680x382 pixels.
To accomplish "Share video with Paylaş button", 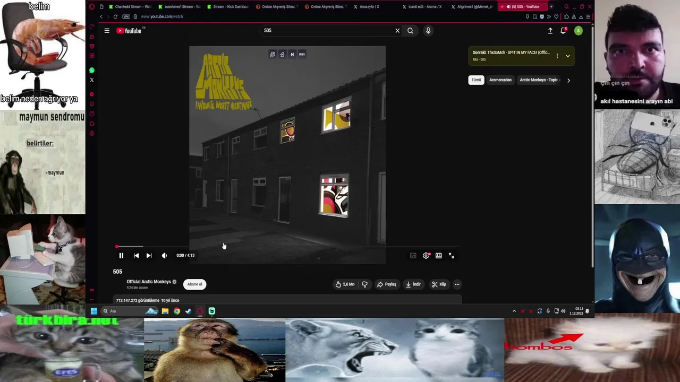I will click(387, 284).
